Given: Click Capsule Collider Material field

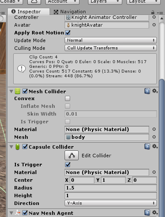Looking at the screenshot, I should pyautogui.click(x=107, y=172).
